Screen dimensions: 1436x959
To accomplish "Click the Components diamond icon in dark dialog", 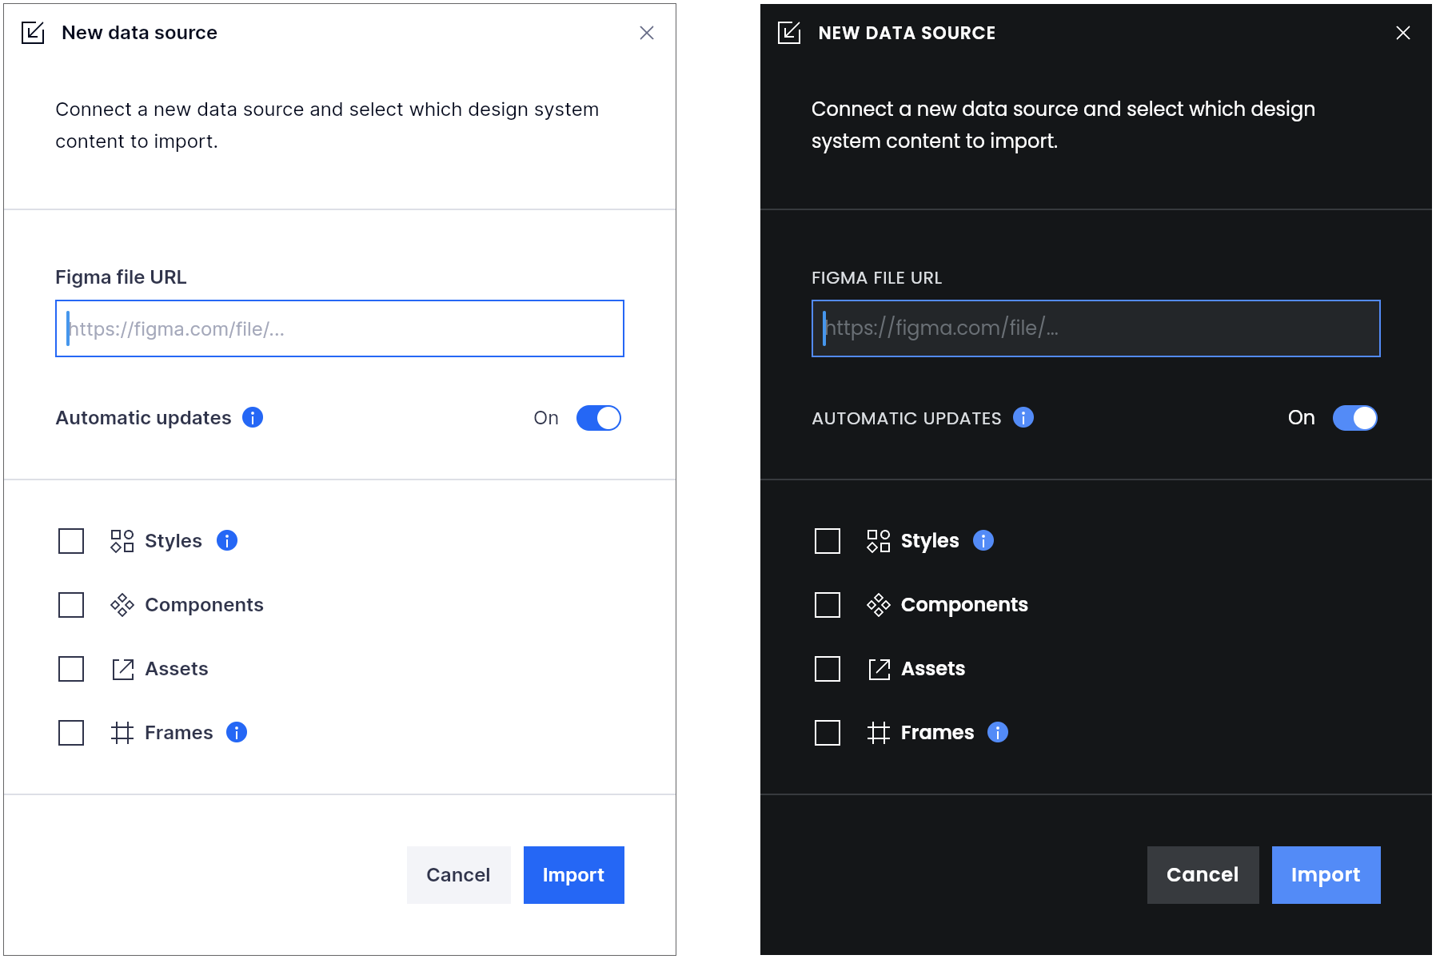I will (879, 605).
